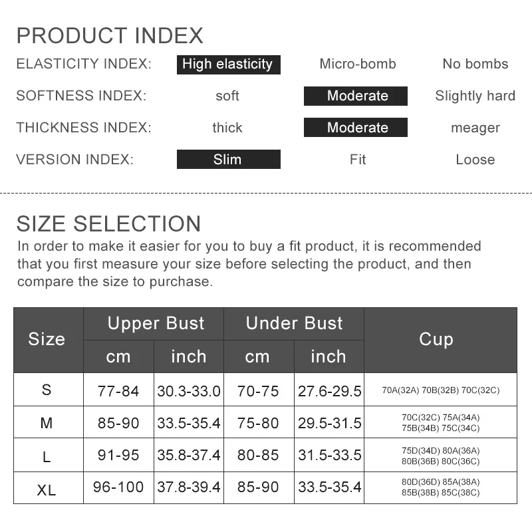Select the High elasticity option

point(228,65)
